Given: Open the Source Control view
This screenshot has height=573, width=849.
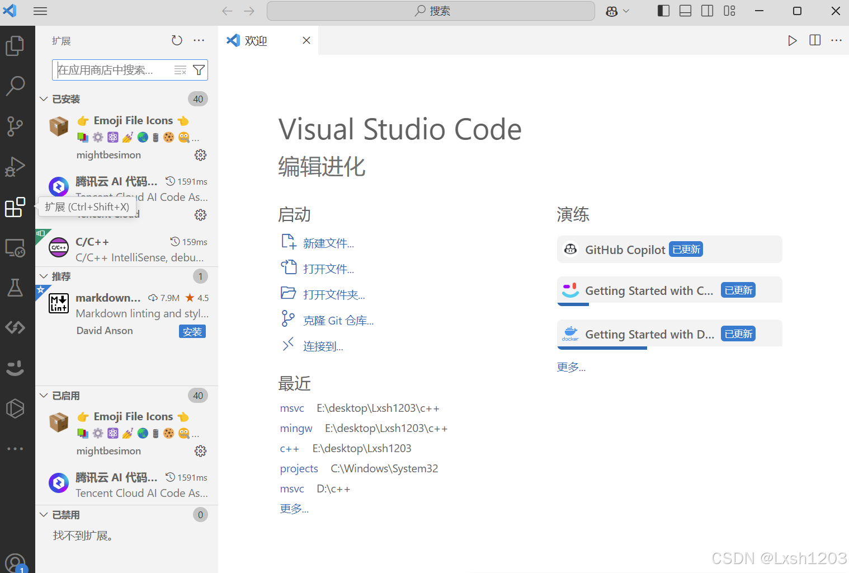Looking at the screenshot, I should coord(15,126).
